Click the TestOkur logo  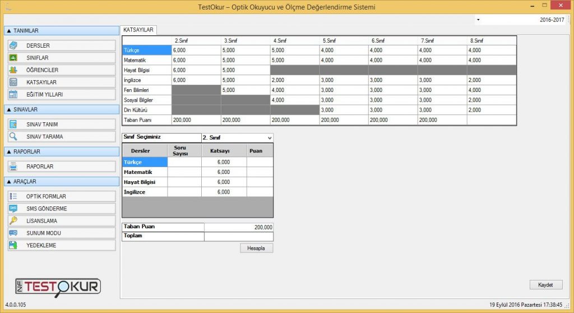58,288
